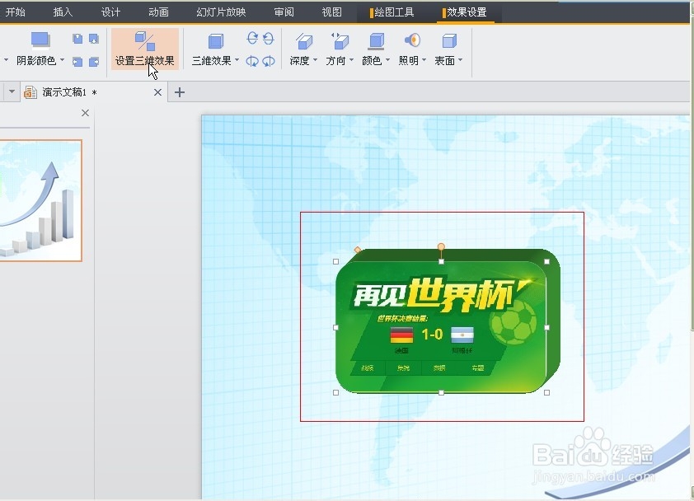The image size is (694, 501).
Task: Switch to 审阅 tab
Action: click(x=284, y=12)
